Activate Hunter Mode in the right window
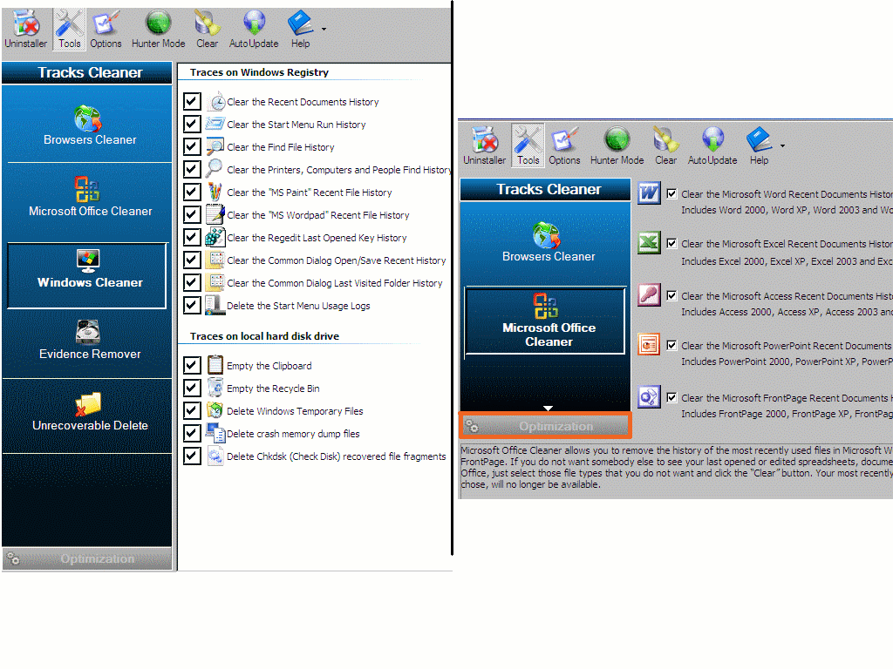Image resolution: width=893 pixels, height=669 pixels. pyautogui.click(x=617, y=146)
